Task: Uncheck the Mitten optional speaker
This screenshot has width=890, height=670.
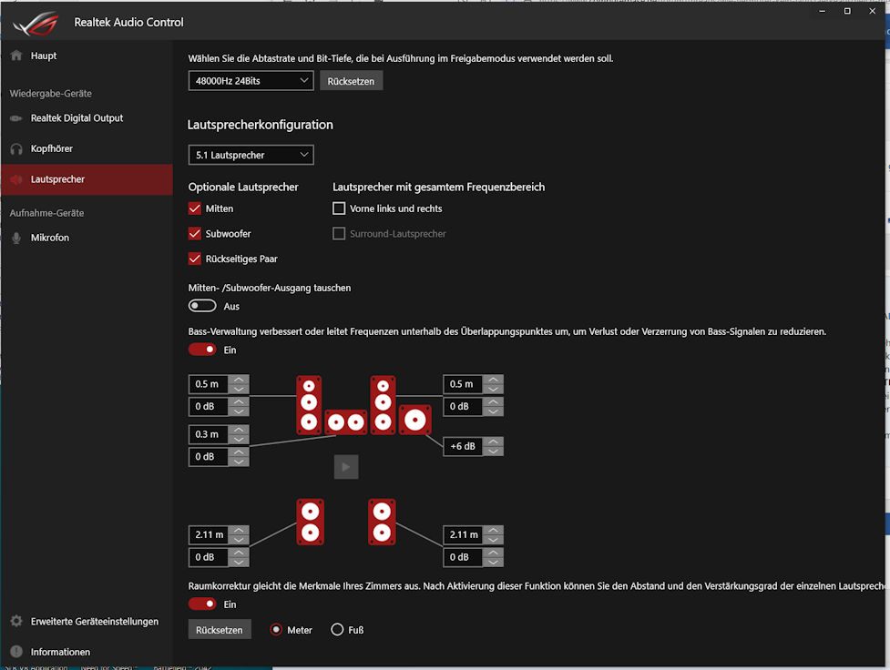Action: [195, 208]
